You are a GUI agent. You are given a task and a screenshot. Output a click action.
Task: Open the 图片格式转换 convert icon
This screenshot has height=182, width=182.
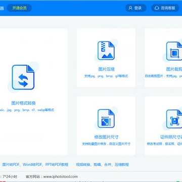[23, 77]
